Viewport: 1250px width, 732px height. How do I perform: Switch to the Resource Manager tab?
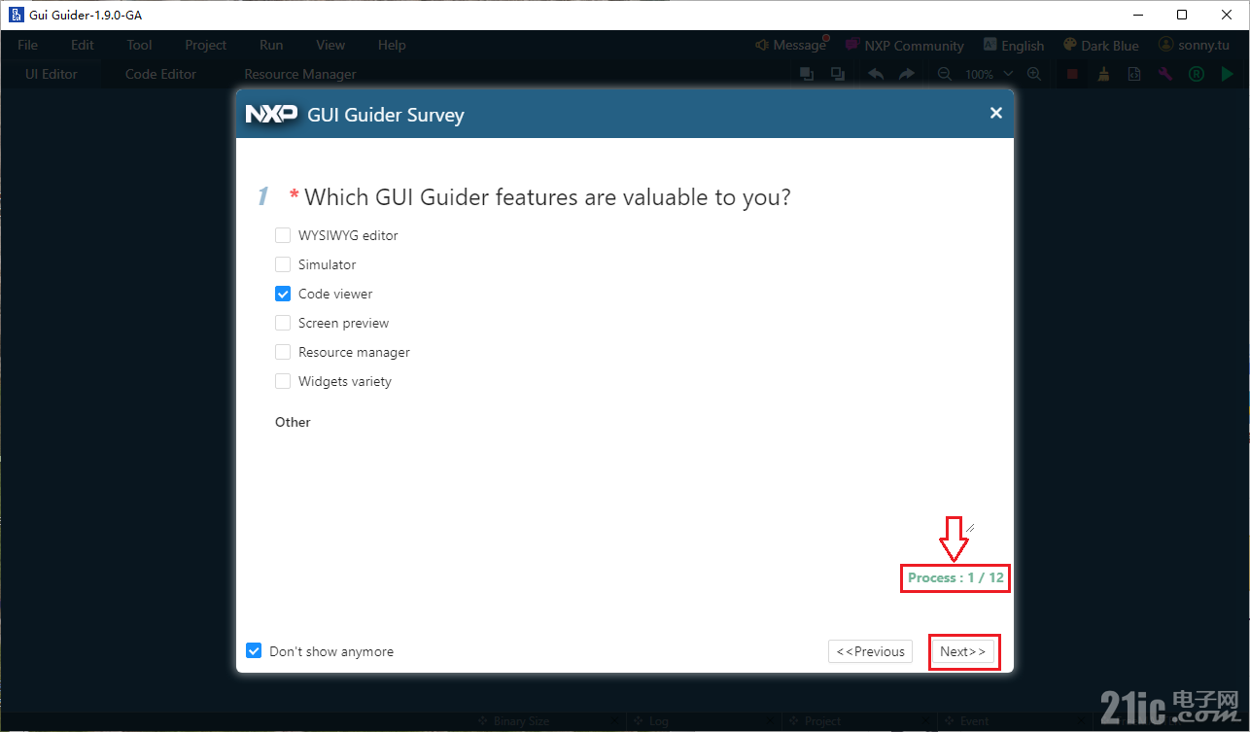299,74
